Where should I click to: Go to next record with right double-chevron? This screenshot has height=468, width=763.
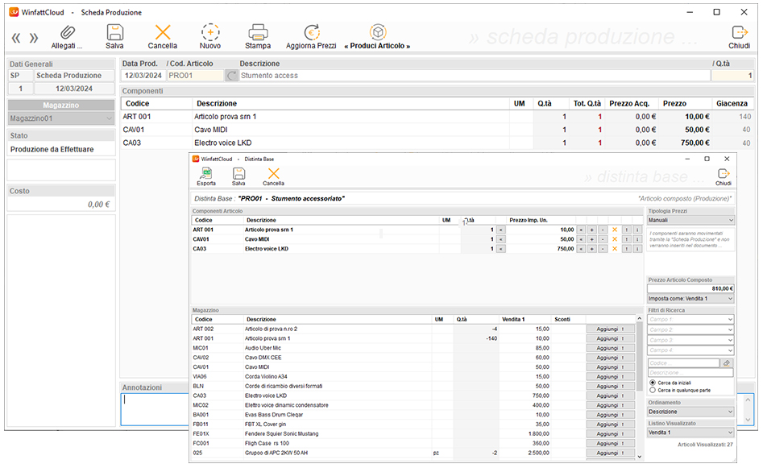tap(34, 38)
